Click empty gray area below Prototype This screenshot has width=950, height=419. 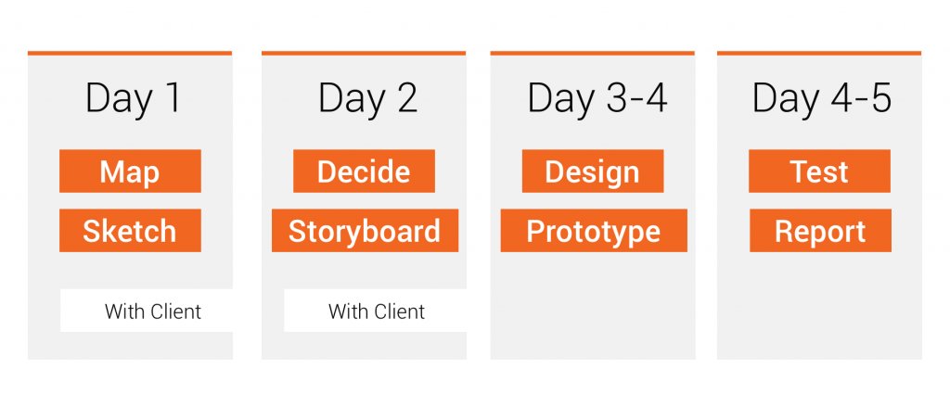[593, 306]
